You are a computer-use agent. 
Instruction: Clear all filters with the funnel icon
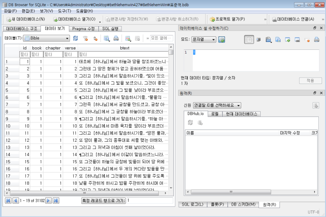(x=85, y=38)
